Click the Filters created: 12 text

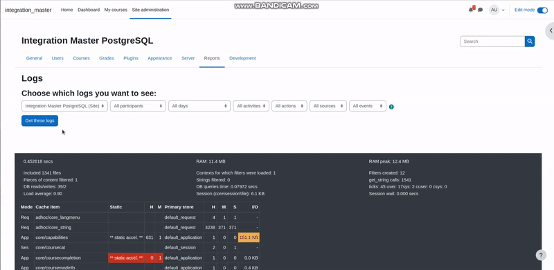point(387,173)
